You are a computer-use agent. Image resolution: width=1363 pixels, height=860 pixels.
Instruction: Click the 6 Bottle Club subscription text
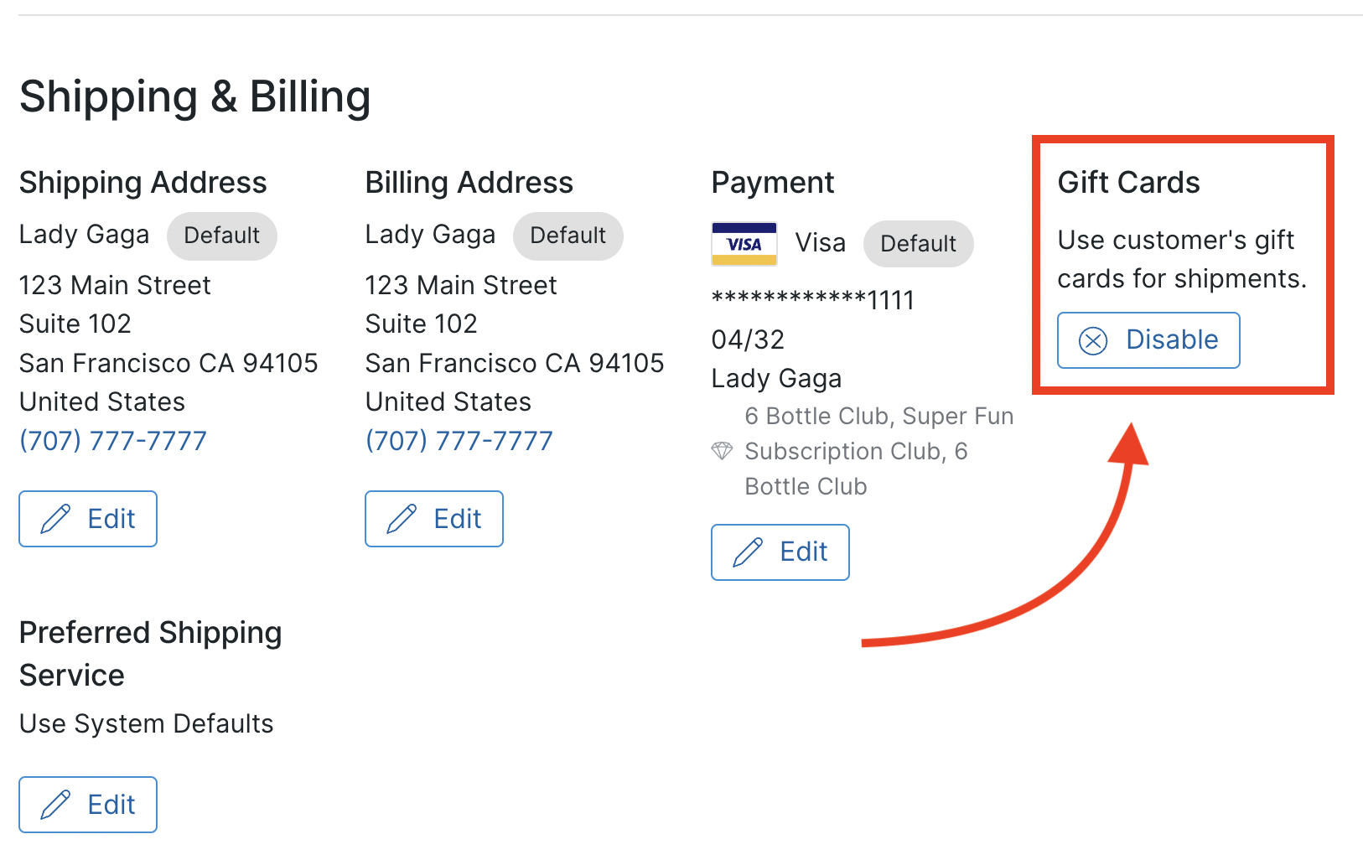[878, 451]
